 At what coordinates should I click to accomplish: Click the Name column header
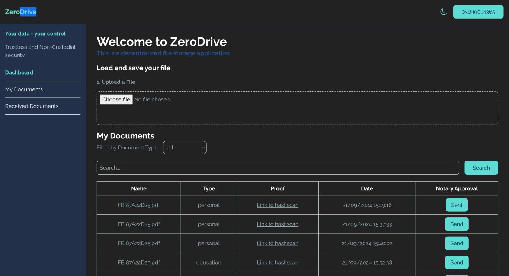coord(139,188)
